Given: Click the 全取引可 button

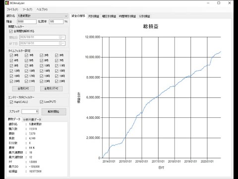Looking at the screenshot, I should pyautogui.click(x=23, y=89).
